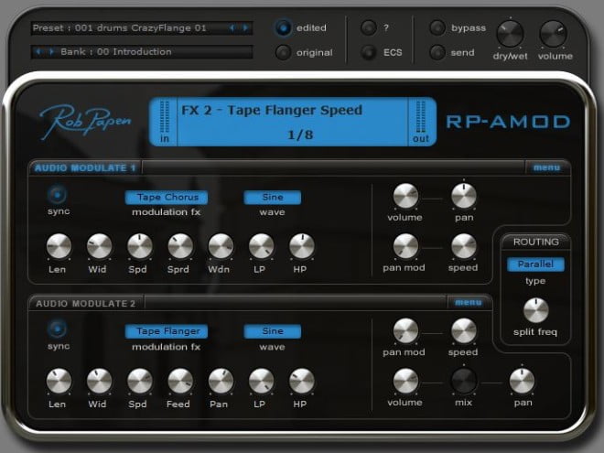Click the Wid knob in Audio Modulate 1
The height and width of the screenshot is (453, 604).
click(x=100, y=246)
